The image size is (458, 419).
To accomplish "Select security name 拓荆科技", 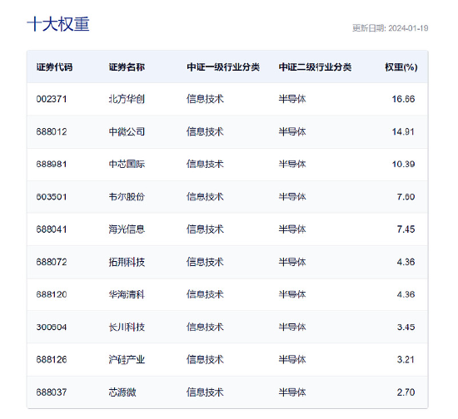I will coord(127,262).
